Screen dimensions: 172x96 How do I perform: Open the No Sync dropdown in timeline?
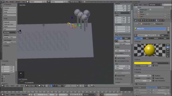pos(89,95)
